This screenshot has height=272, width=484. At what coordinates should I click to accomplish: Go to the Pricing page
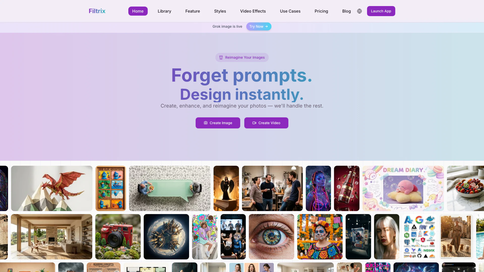tap(321, 11)
